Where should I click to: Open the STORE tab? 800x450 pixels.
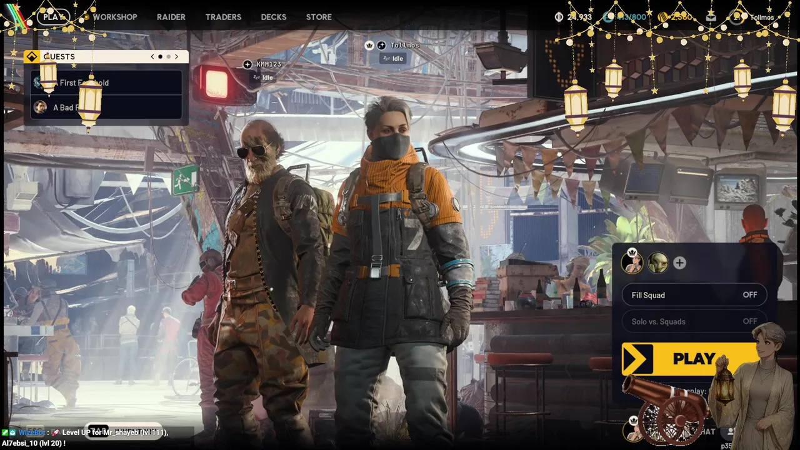pyautogui.click(x=319, y=17)
